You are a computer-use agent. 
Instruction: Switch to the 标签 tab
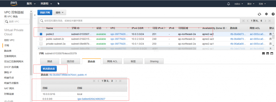coord(133,61)
